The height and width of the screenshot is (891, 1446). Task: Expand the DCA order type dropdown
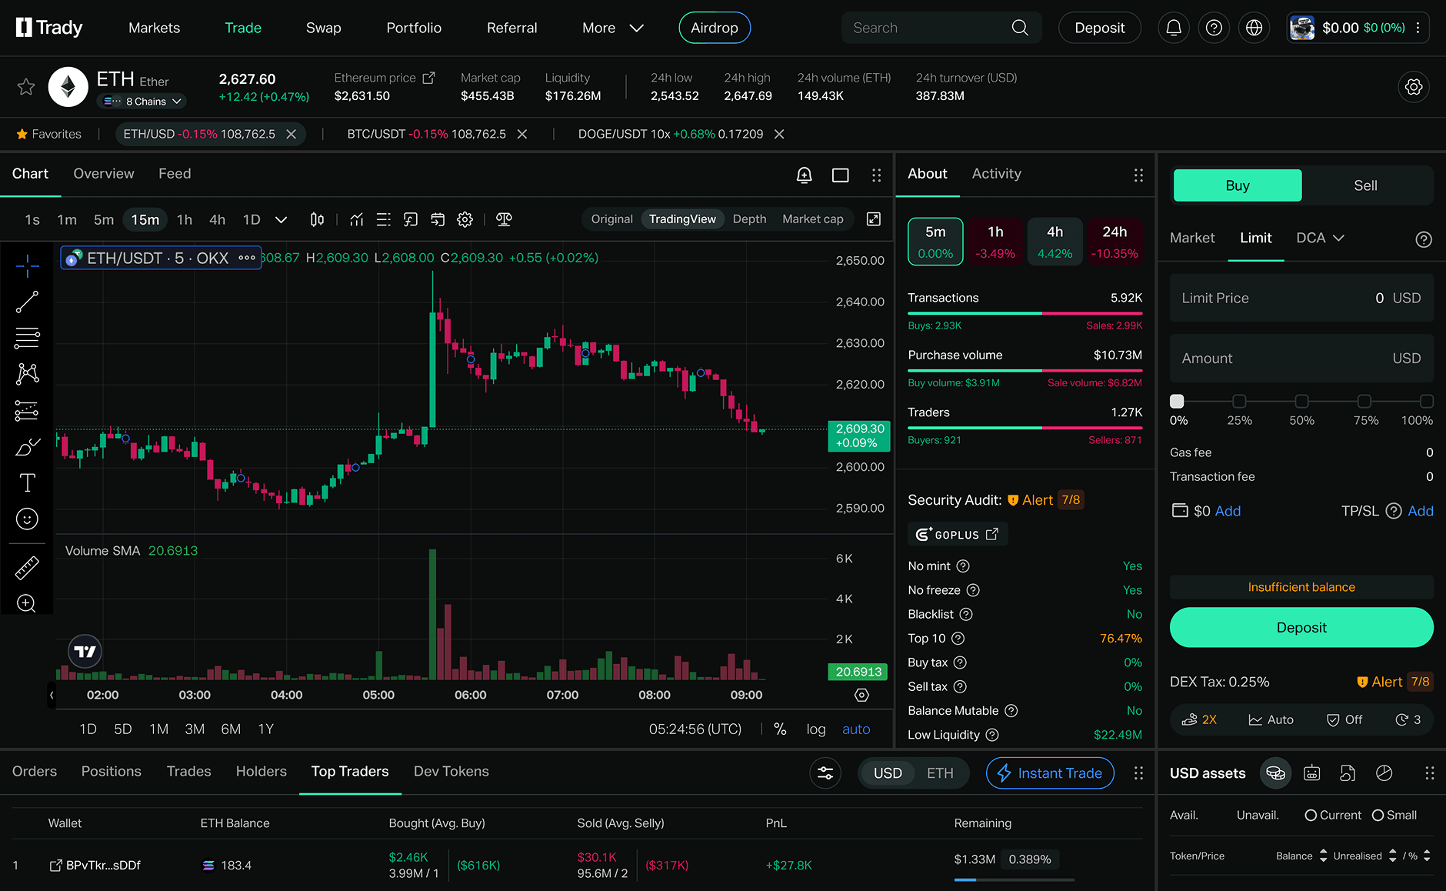(x=1320, y=238)
